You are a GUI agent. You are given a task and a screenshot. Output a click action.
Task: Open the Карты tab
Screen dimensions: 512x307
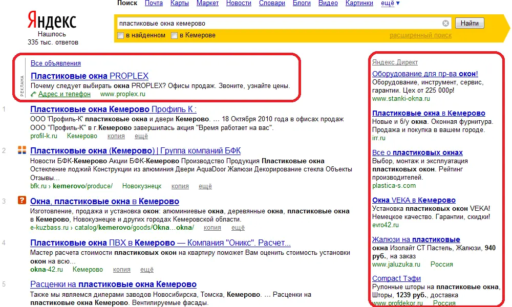coord(180,3)
